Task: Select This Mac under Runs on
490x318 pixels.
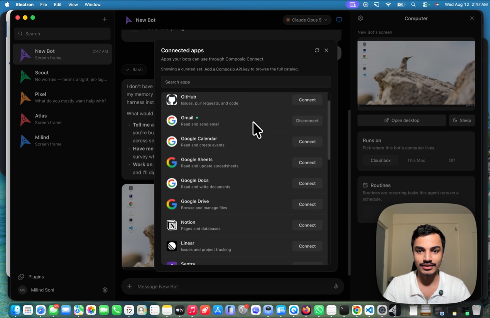Action: (416, 161)
